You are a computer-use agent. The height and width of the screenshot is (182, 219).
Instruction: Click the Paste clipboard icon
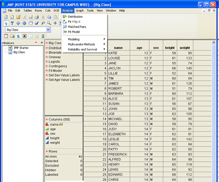55,17
